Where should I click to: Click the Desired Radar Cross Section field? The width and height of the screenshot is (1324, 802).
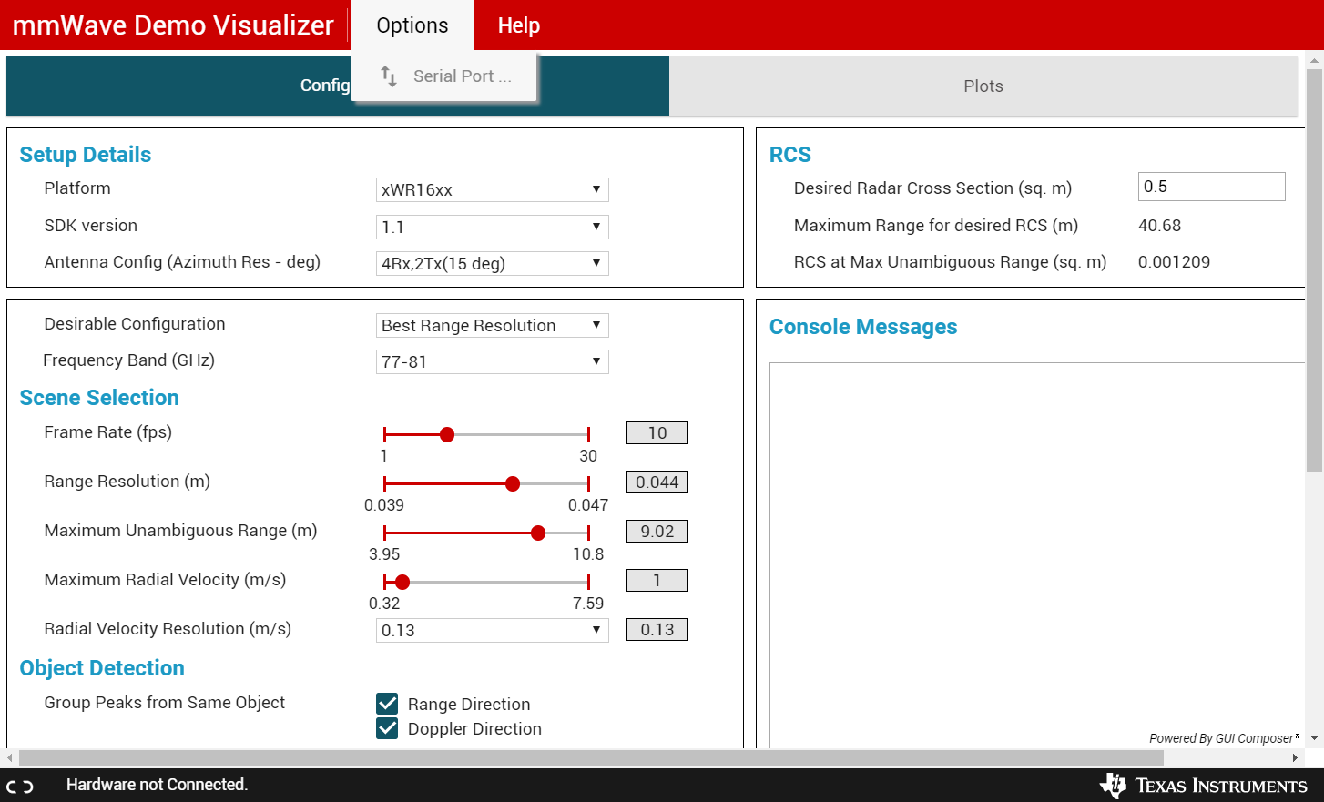pos(1211,187)
